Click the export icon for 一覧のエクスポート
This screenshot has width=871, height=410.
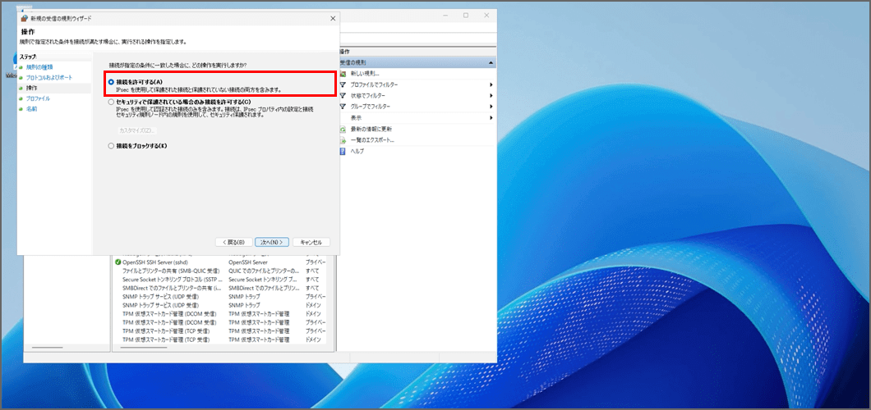tap(343, 140)
